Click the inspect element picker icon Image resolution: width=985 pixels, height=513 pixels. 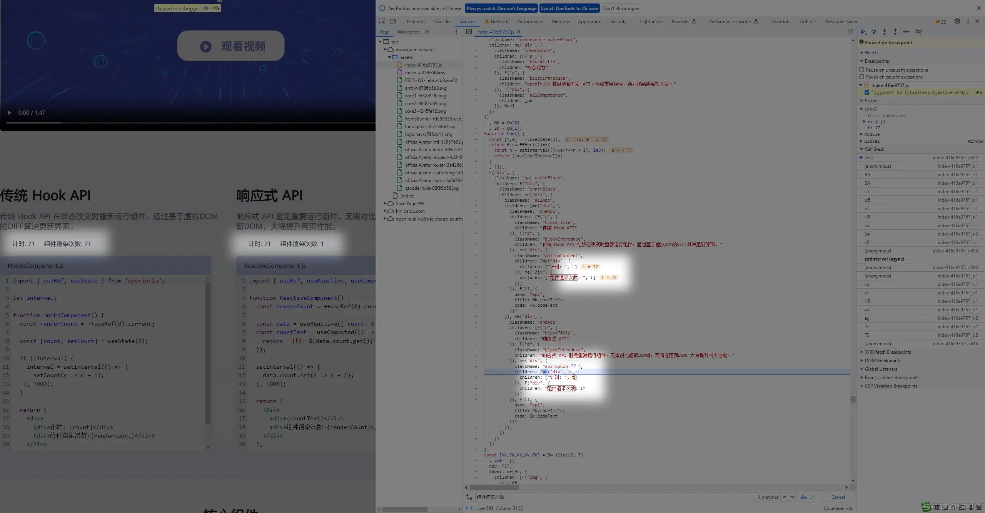pos(382,22)
